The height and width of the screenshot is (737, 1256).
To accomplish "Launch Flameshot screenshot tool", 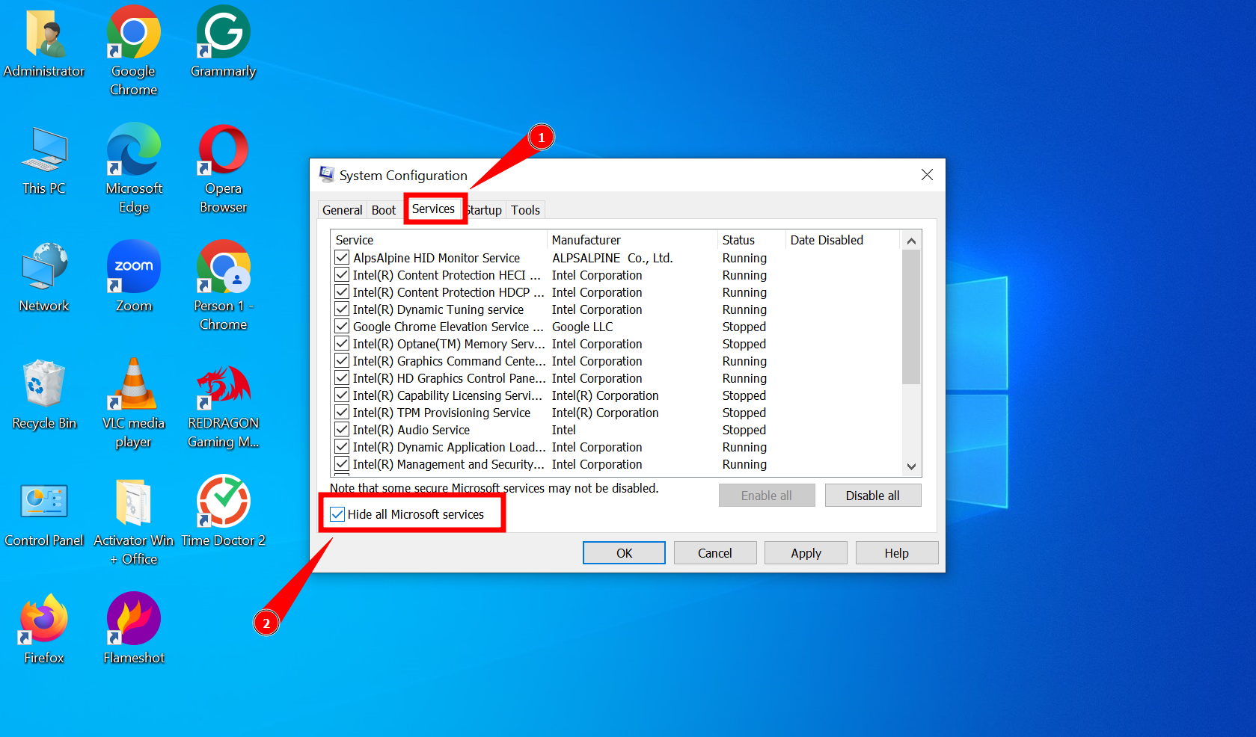I will [x=133, y=618].
